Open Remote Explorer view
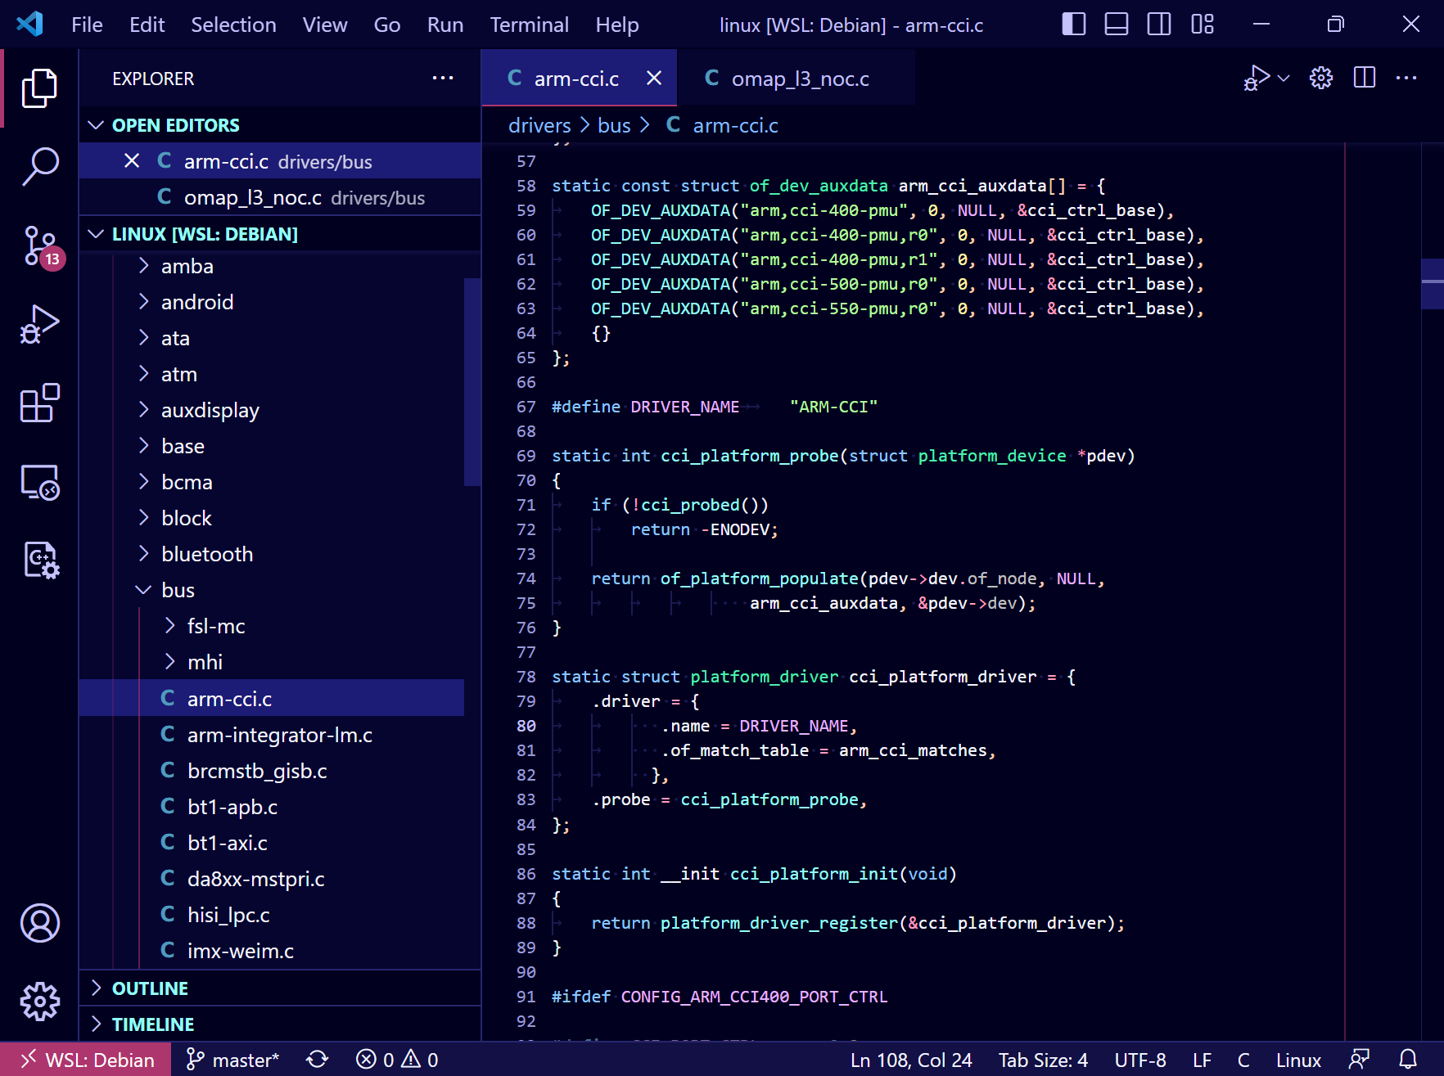The image size is (1444, 1076). pos(39,482)
